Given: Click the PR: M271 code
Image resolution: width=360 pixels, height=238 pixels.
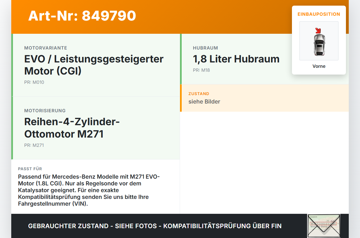Looking at the screenshot, I should tap(34, 145).
